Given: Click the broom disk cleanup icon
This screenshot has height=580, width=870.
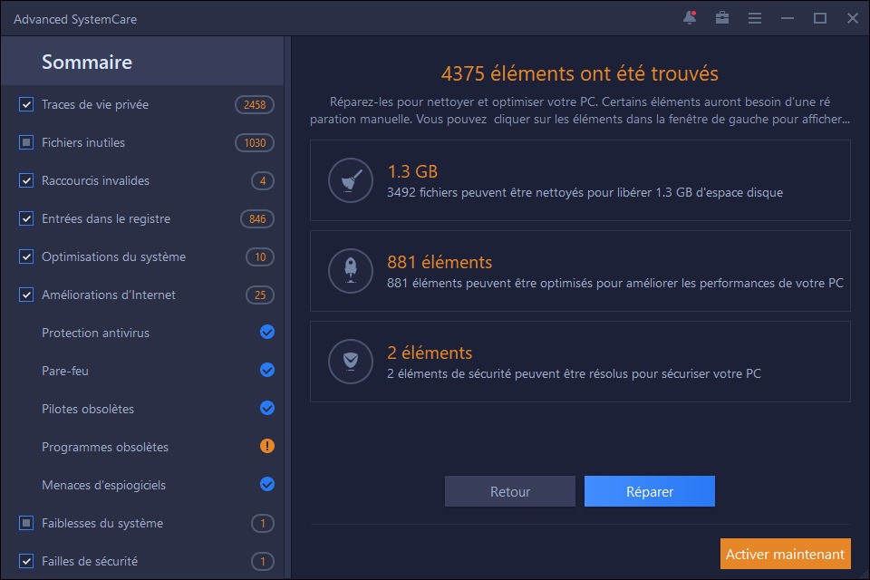Looking at the screenshot, I should pos(351,180).
